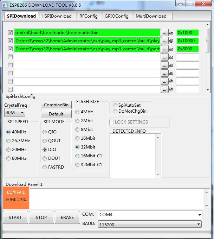Select 32Mbit-C1 flash size

(89, 165)
